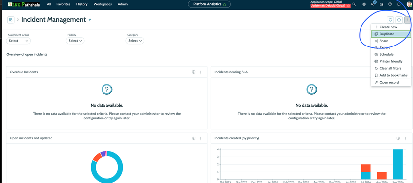Screen dimensions: 413x183
Task: Open the notifications bell icon
Action: [399, 4]
